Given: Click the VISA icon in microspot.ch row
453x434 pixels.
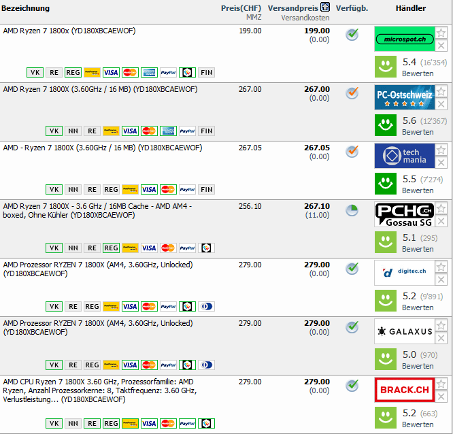Looking at the screenshot, I should tap(111, 73).
